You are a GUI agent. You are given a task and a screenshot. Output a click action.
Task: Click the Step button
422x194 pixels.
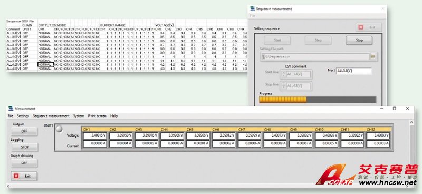(318, 41)
